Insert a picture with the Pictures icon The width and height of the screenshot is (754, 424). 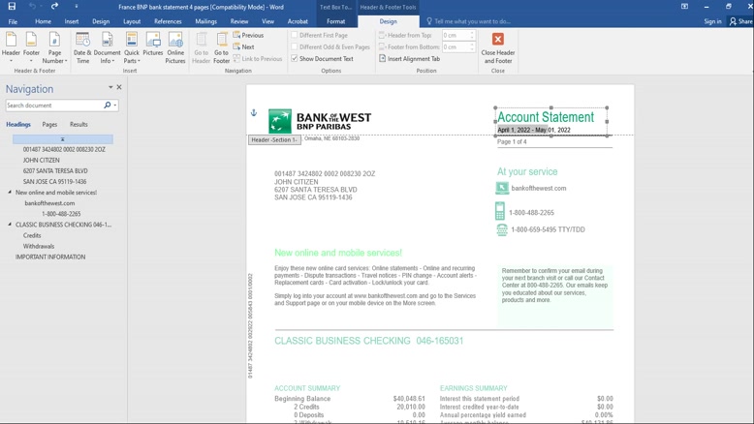tap(153, 46)
